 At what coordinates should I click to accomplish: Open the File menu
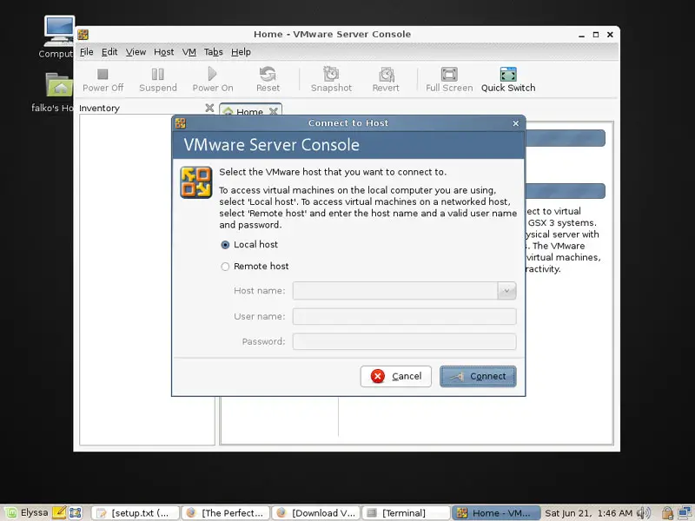pos(86,52)
